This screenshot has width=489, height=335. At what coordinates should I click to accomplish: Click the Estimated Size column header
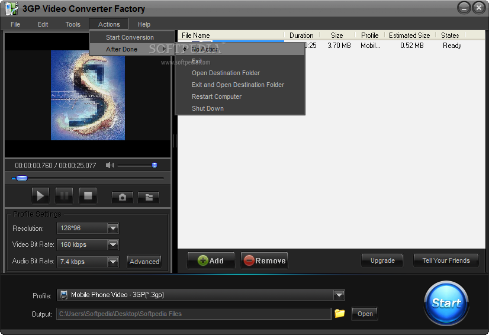point(410,36)
